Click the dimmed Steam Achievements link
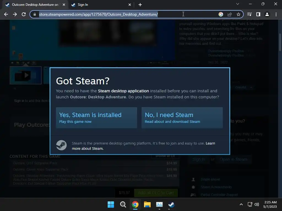Screen dimensions: 282x211 coord(216,187)
